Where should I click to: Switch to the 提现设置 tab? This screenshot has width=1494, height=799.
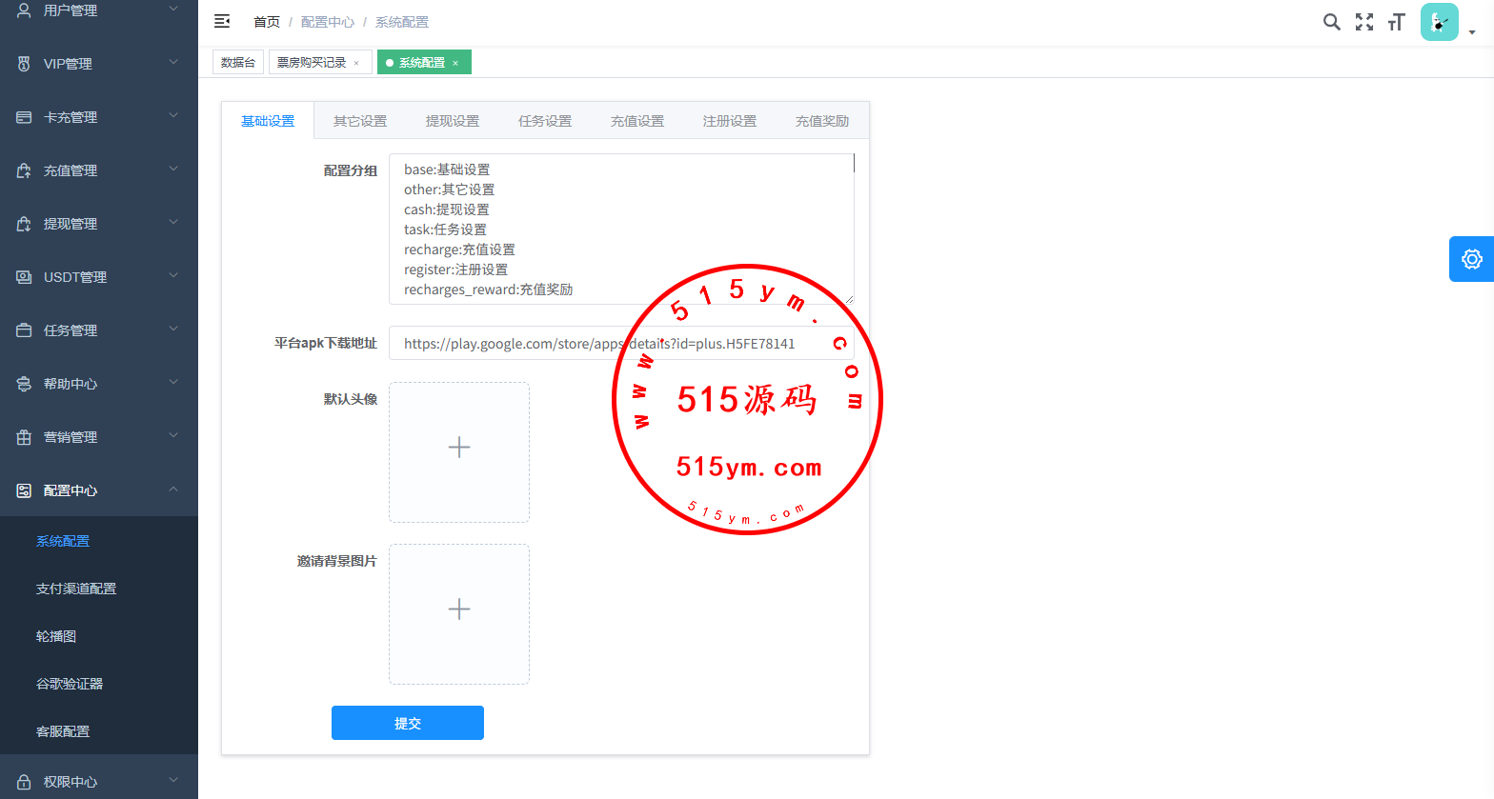tap(453, 121)
